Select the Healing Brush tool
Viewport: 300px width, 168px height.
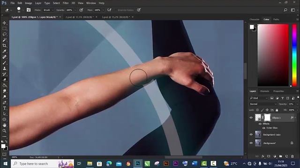click(x=4, y=57)
